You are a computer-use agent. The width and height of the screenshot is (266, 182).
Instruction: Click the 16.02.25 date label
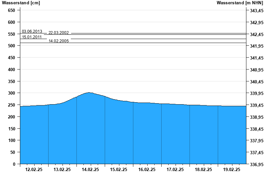[147, 169]
